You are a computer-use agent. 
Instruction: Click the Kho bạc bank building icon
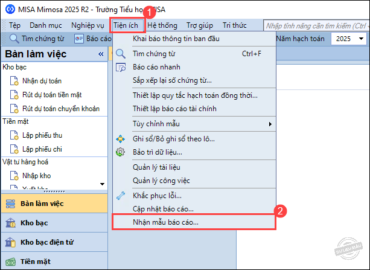tap(10, 223)
